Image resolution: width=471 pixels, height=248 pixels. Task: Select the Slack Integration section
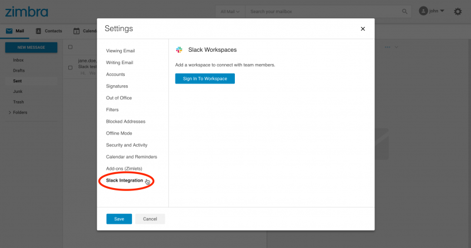click(124, 180)
